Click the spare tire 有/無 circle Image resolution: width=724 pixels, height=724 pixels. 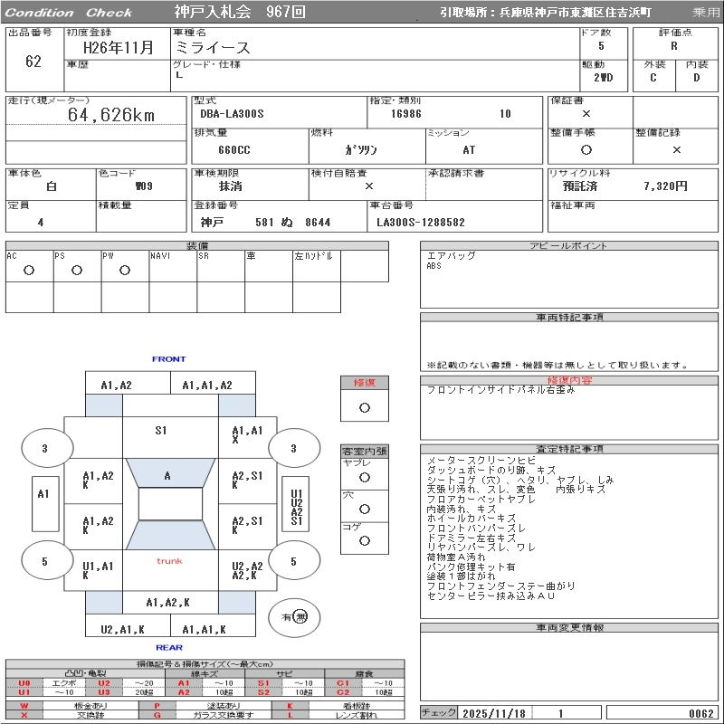pos(294,616)
